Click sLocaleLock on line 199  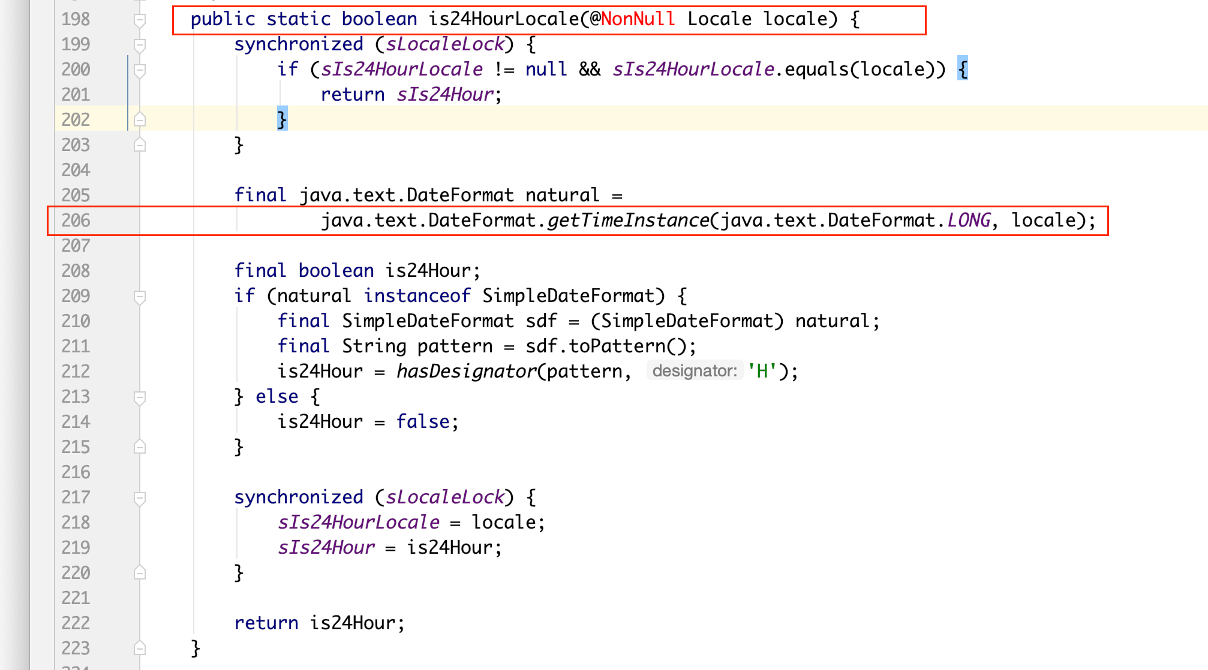(445, 44)
